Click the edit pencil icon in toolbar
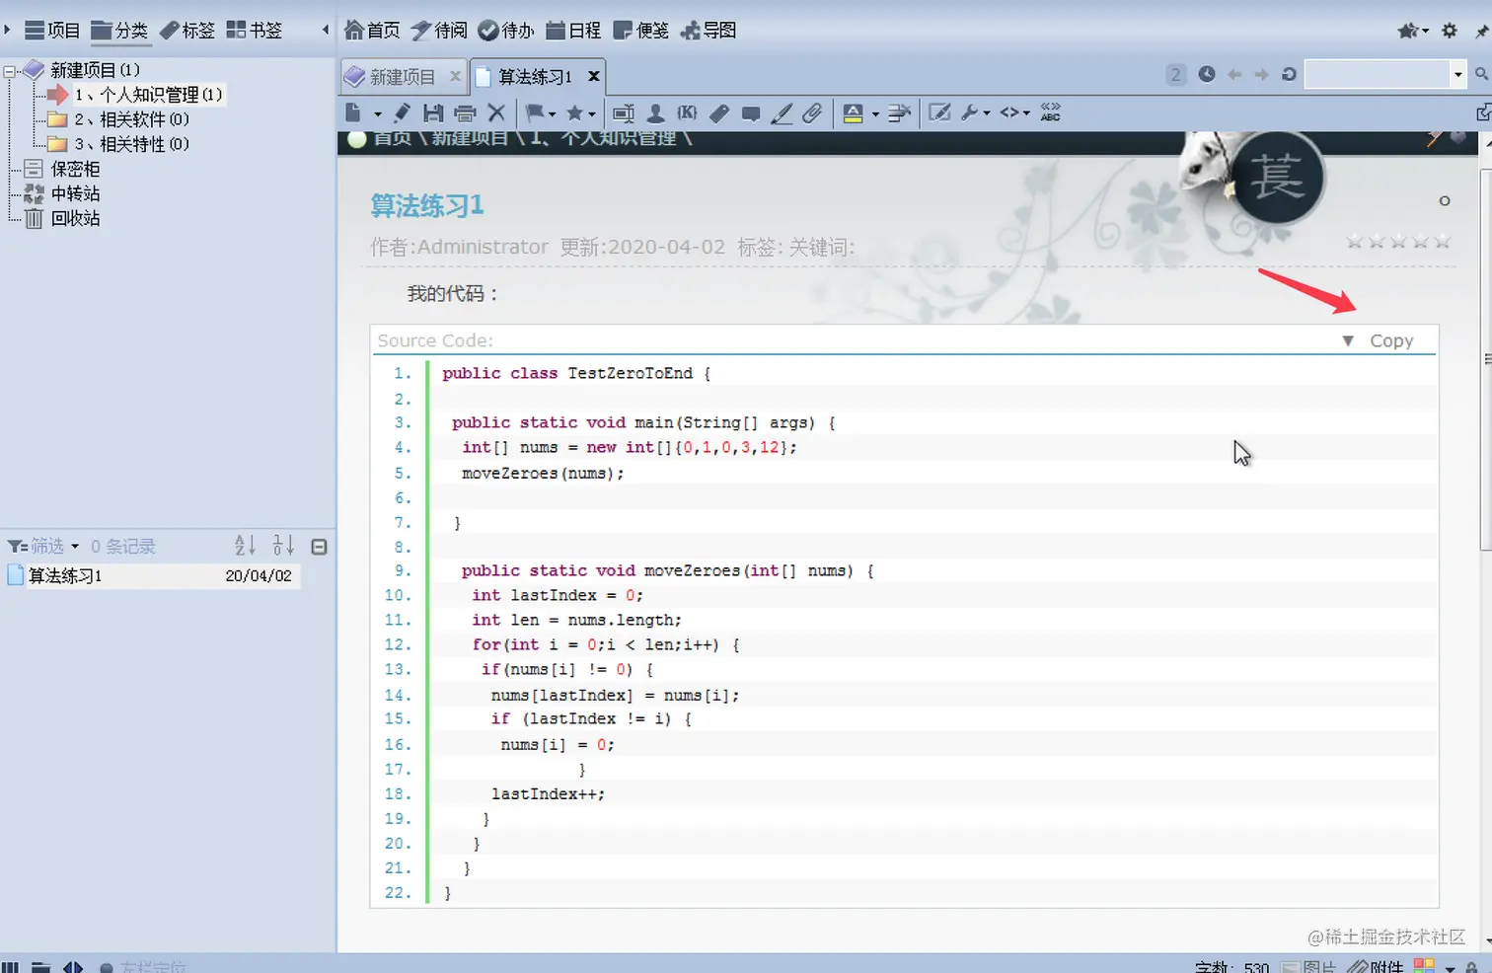The height and width of the screenshot is (973, 1492). click(402, 113)
